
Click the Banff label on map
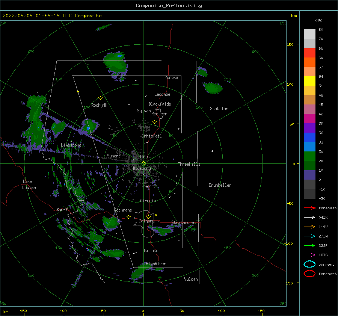[x=62, y=209]
